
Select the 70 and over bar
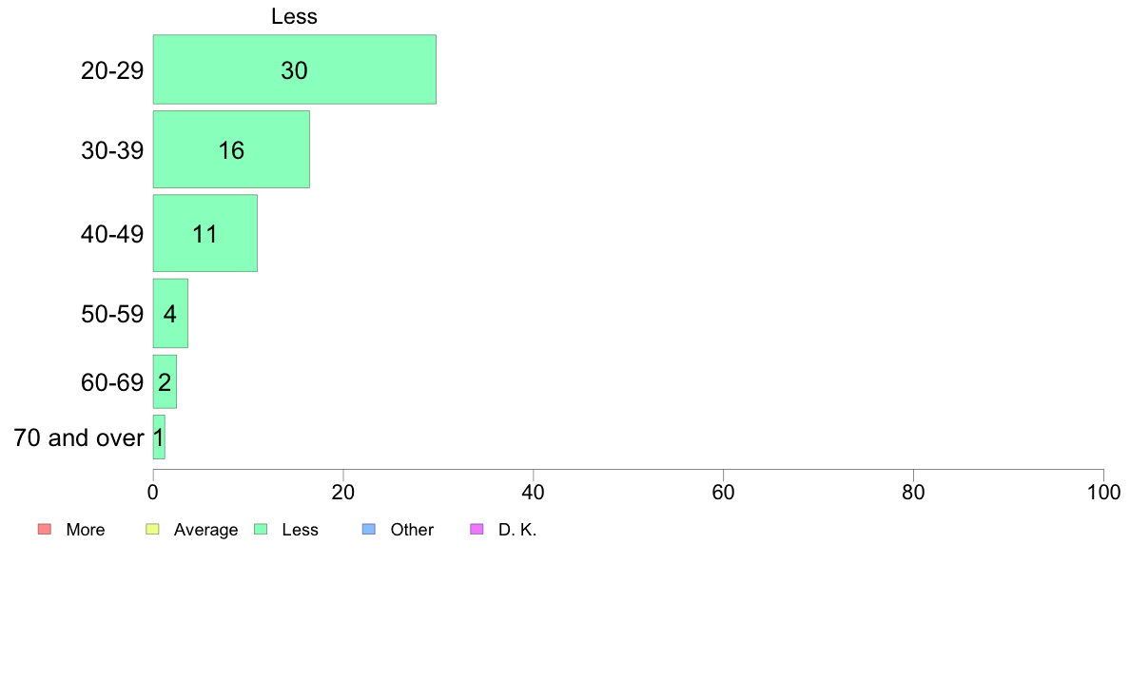point(159,437)
